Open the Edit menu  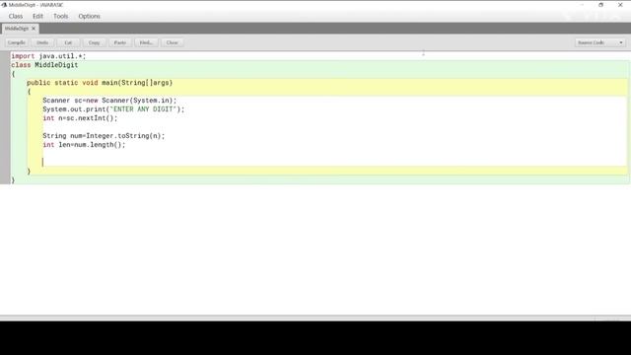37,16
